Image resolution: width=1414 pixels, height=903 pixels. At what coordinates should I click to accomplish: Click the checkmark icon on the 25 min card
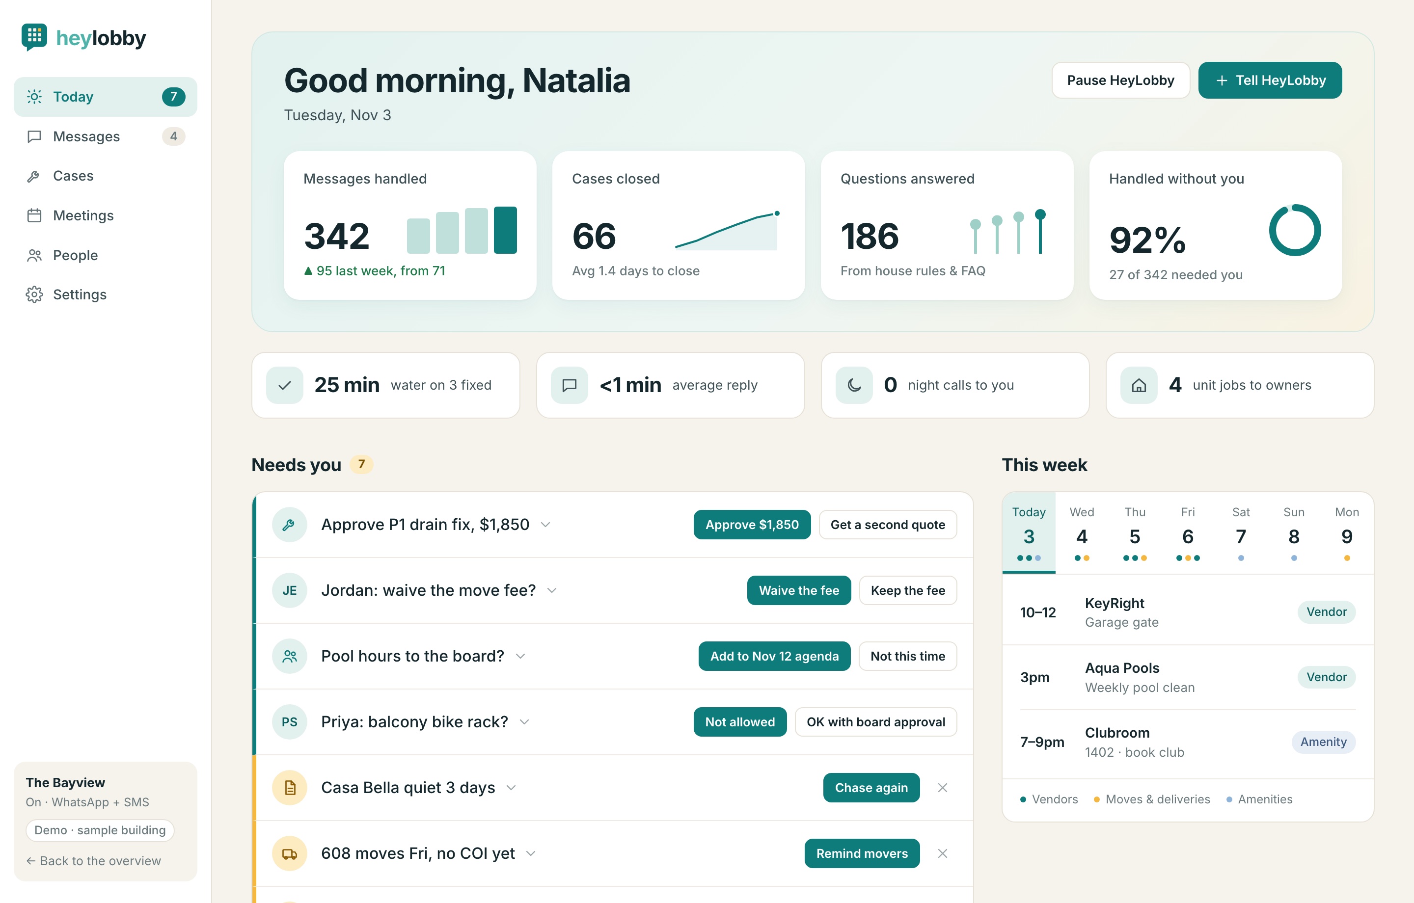pyautogui.click(x=284, y=385)
